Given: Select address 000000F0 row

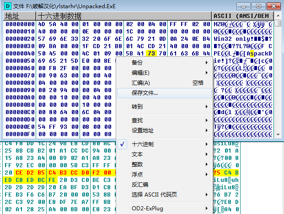Looking at the screenshot, I should pyautogui.click(x=20, y=134).
